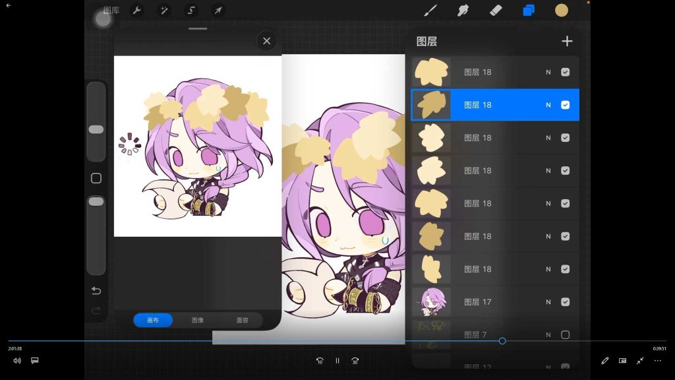
Task: Open the magic wand Adjustments tool
Action: click(164, 11)
